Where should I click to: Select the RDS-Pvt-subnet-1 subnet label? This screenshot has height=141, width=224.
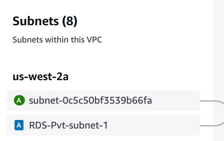[68, 125]
